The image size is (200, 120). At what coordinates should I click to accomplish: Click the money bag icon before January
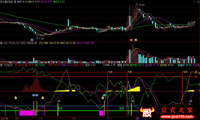[x=103, y=98]
